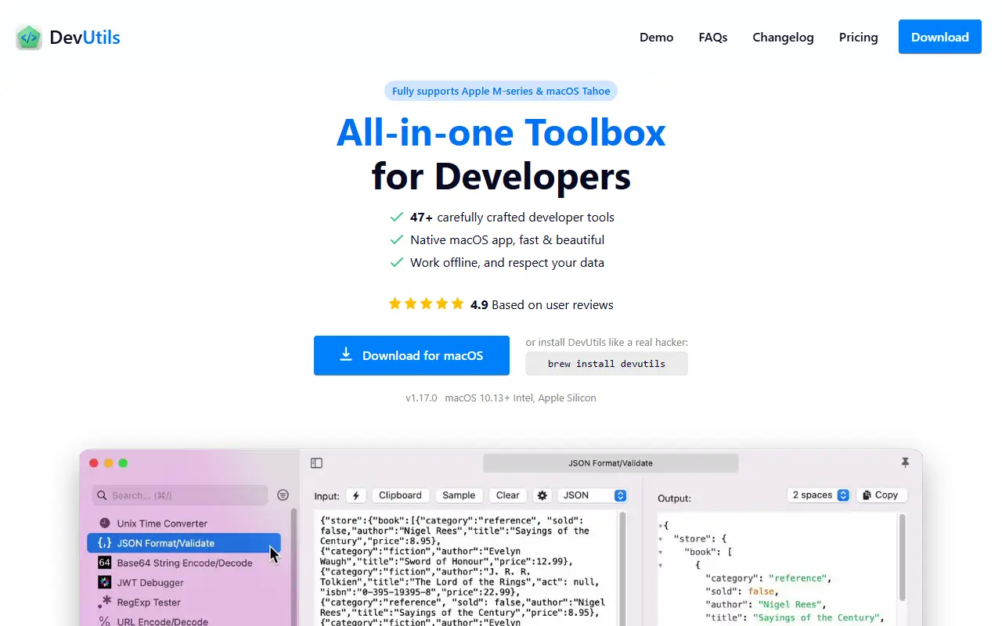Image resolution: width=1002 pixels, height=626 pixels.
Task: Click the Copy output button
Action: pos(881,495)
